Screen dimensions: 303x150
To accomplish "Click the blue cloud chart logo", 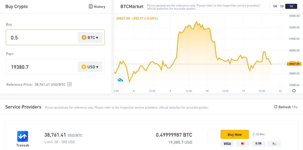I will (x=120, y=80).
